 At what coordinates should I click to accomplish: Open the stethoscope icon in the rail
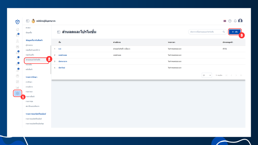point(17,58)
